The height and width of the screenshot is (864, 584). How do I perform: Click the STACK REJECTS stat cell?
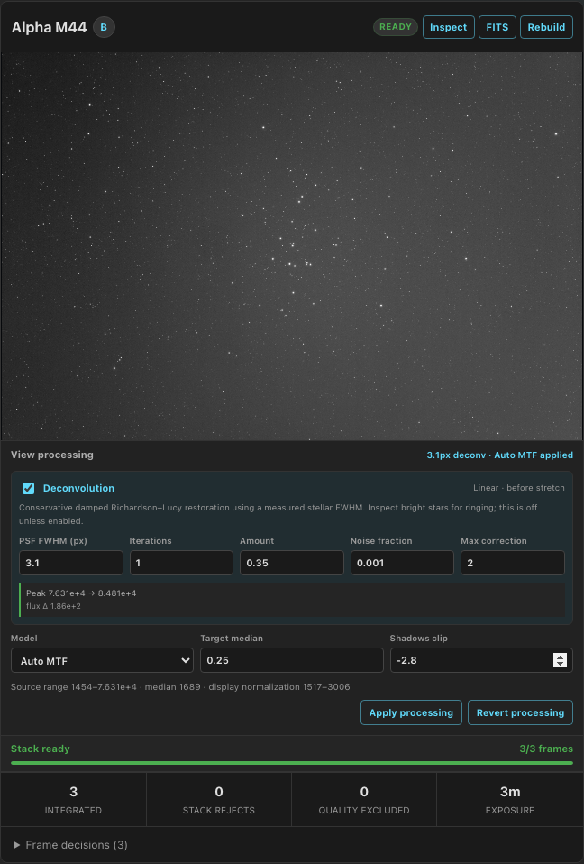click(218, 800)
